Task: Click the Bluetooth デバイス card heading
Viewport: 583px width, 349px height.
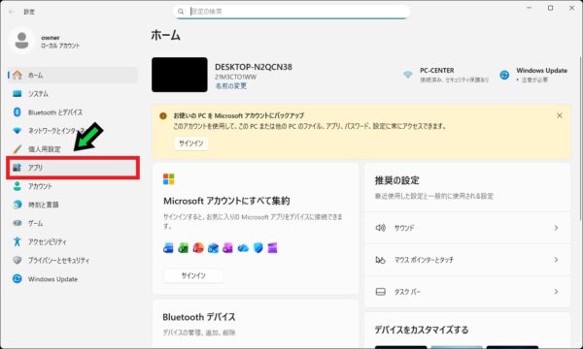Action: tap(199, 317)
